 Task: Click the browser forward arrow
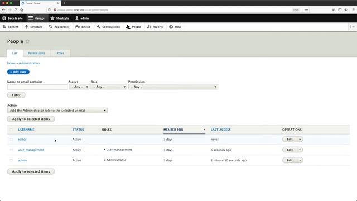pyautogui.click(x=10, y=10)
